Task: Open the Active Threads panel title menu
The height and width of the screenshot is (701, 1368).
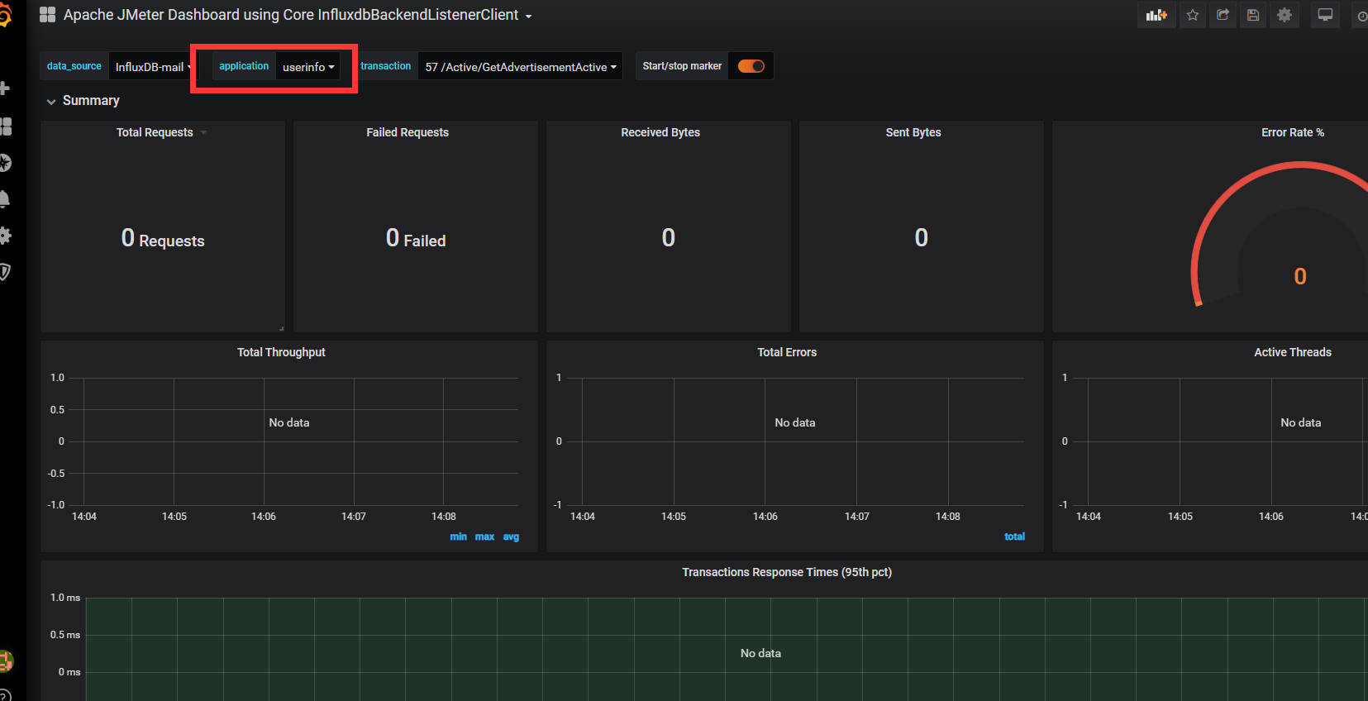Action: [1293, 352]
